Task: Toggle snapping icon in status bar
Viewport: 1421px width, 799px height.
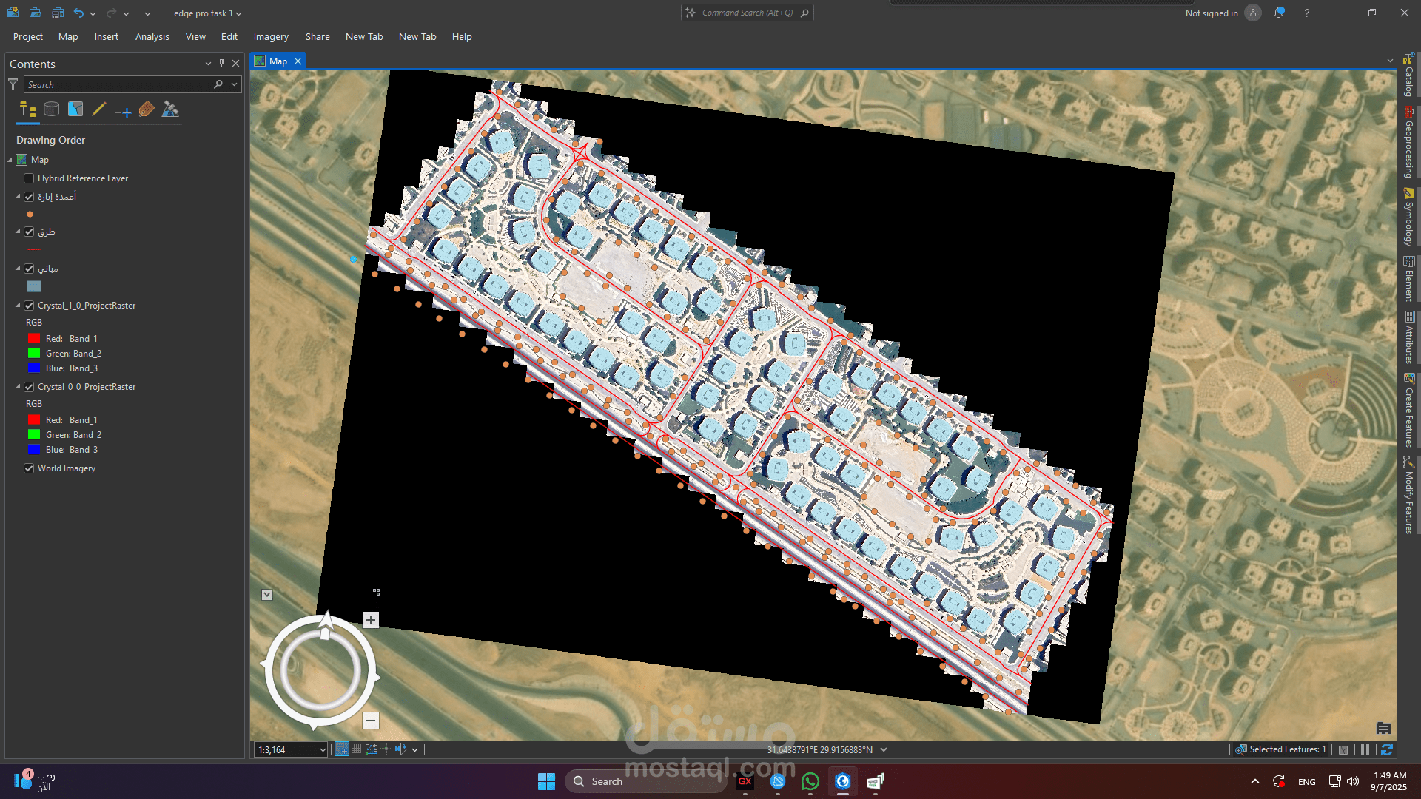Action: point(342,749)
